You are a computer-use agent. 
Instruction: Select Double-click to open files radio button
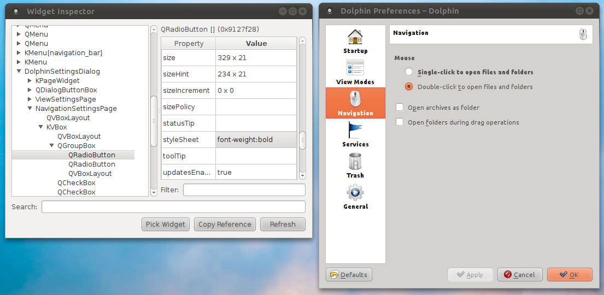[409, 87]
